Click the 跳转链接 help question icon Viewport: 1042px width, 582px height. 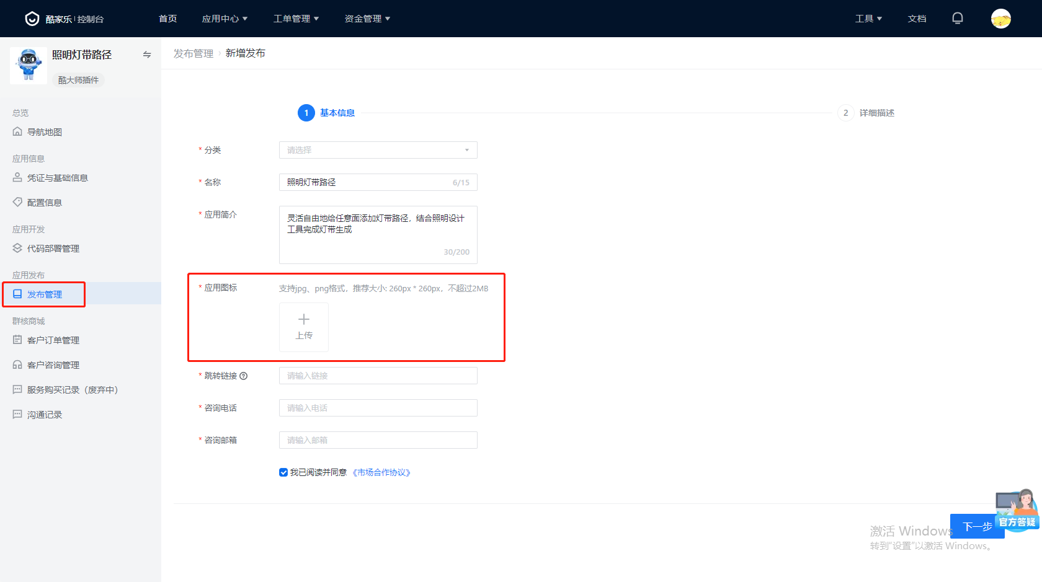pos(244,376)
